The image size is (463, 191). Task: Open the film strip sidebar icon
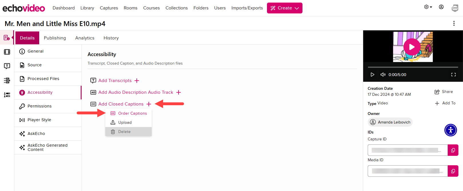7,52
